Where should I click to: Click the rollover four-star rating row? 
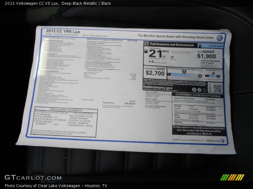point(202,123)
